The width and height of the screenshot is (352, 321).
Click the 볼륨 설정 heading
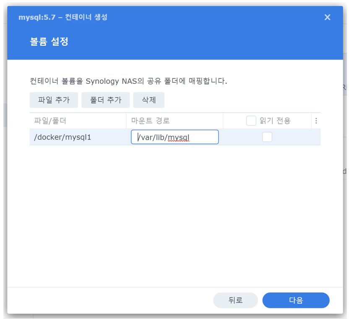49,42
